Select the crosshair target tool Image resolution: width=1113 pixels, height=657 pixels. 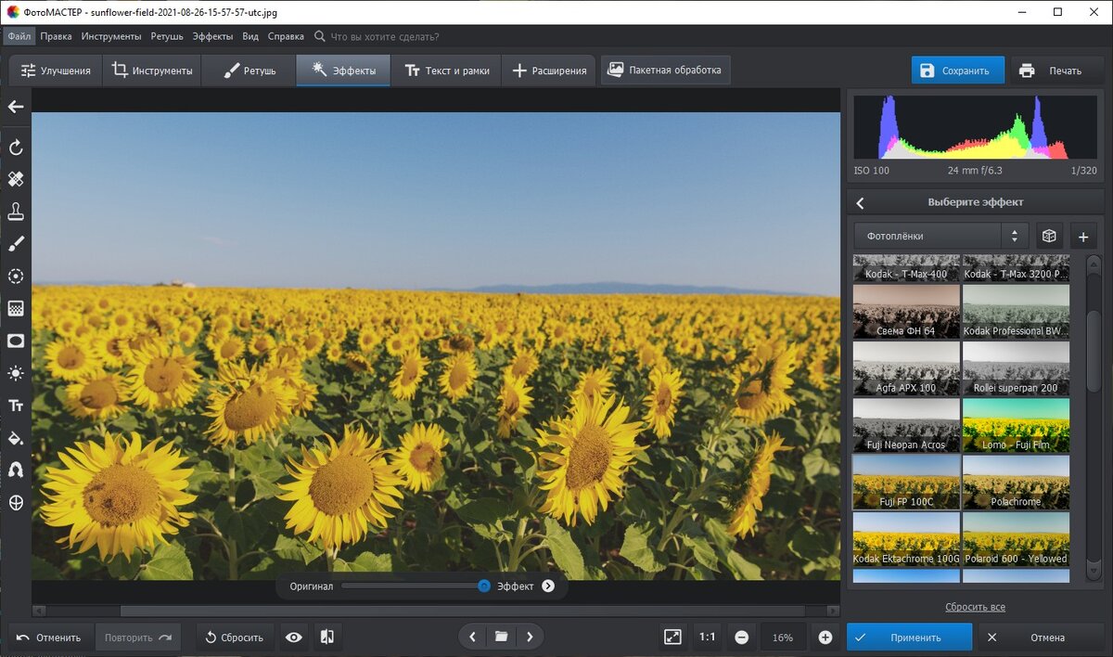tap(16, 502)
